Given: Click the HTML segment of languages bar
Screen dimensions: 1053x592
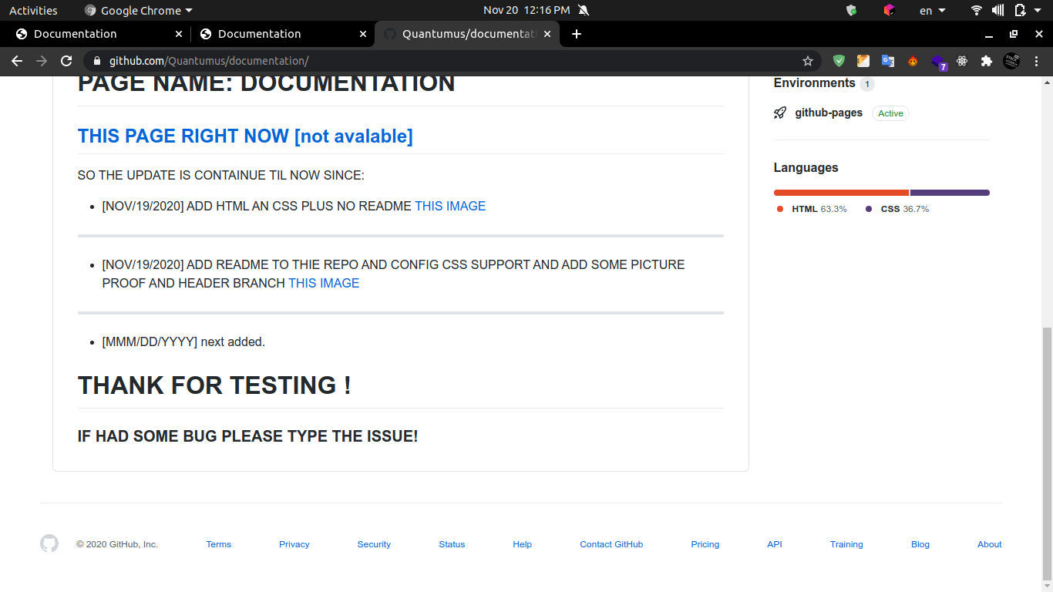Looking at the screenshot, I should tap(841, 193).
